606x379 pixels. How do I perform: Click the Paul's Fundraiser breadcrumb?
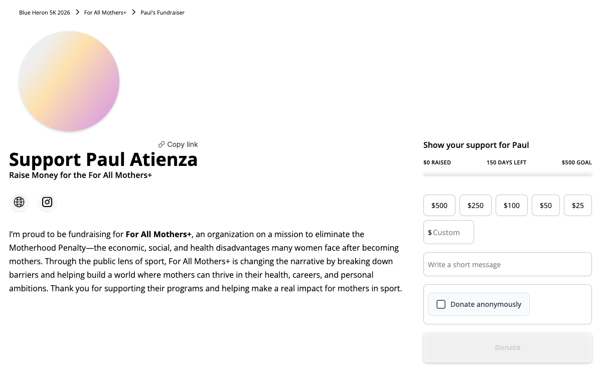(163, 13)
